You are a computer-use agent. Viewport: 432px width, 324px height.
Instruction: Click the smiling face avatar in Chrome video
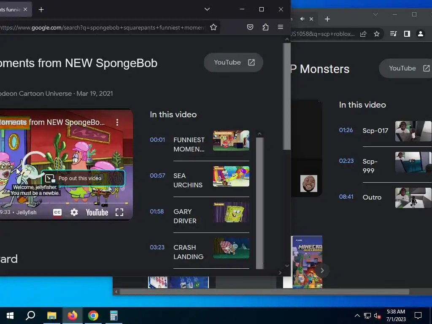pos(308,184)
